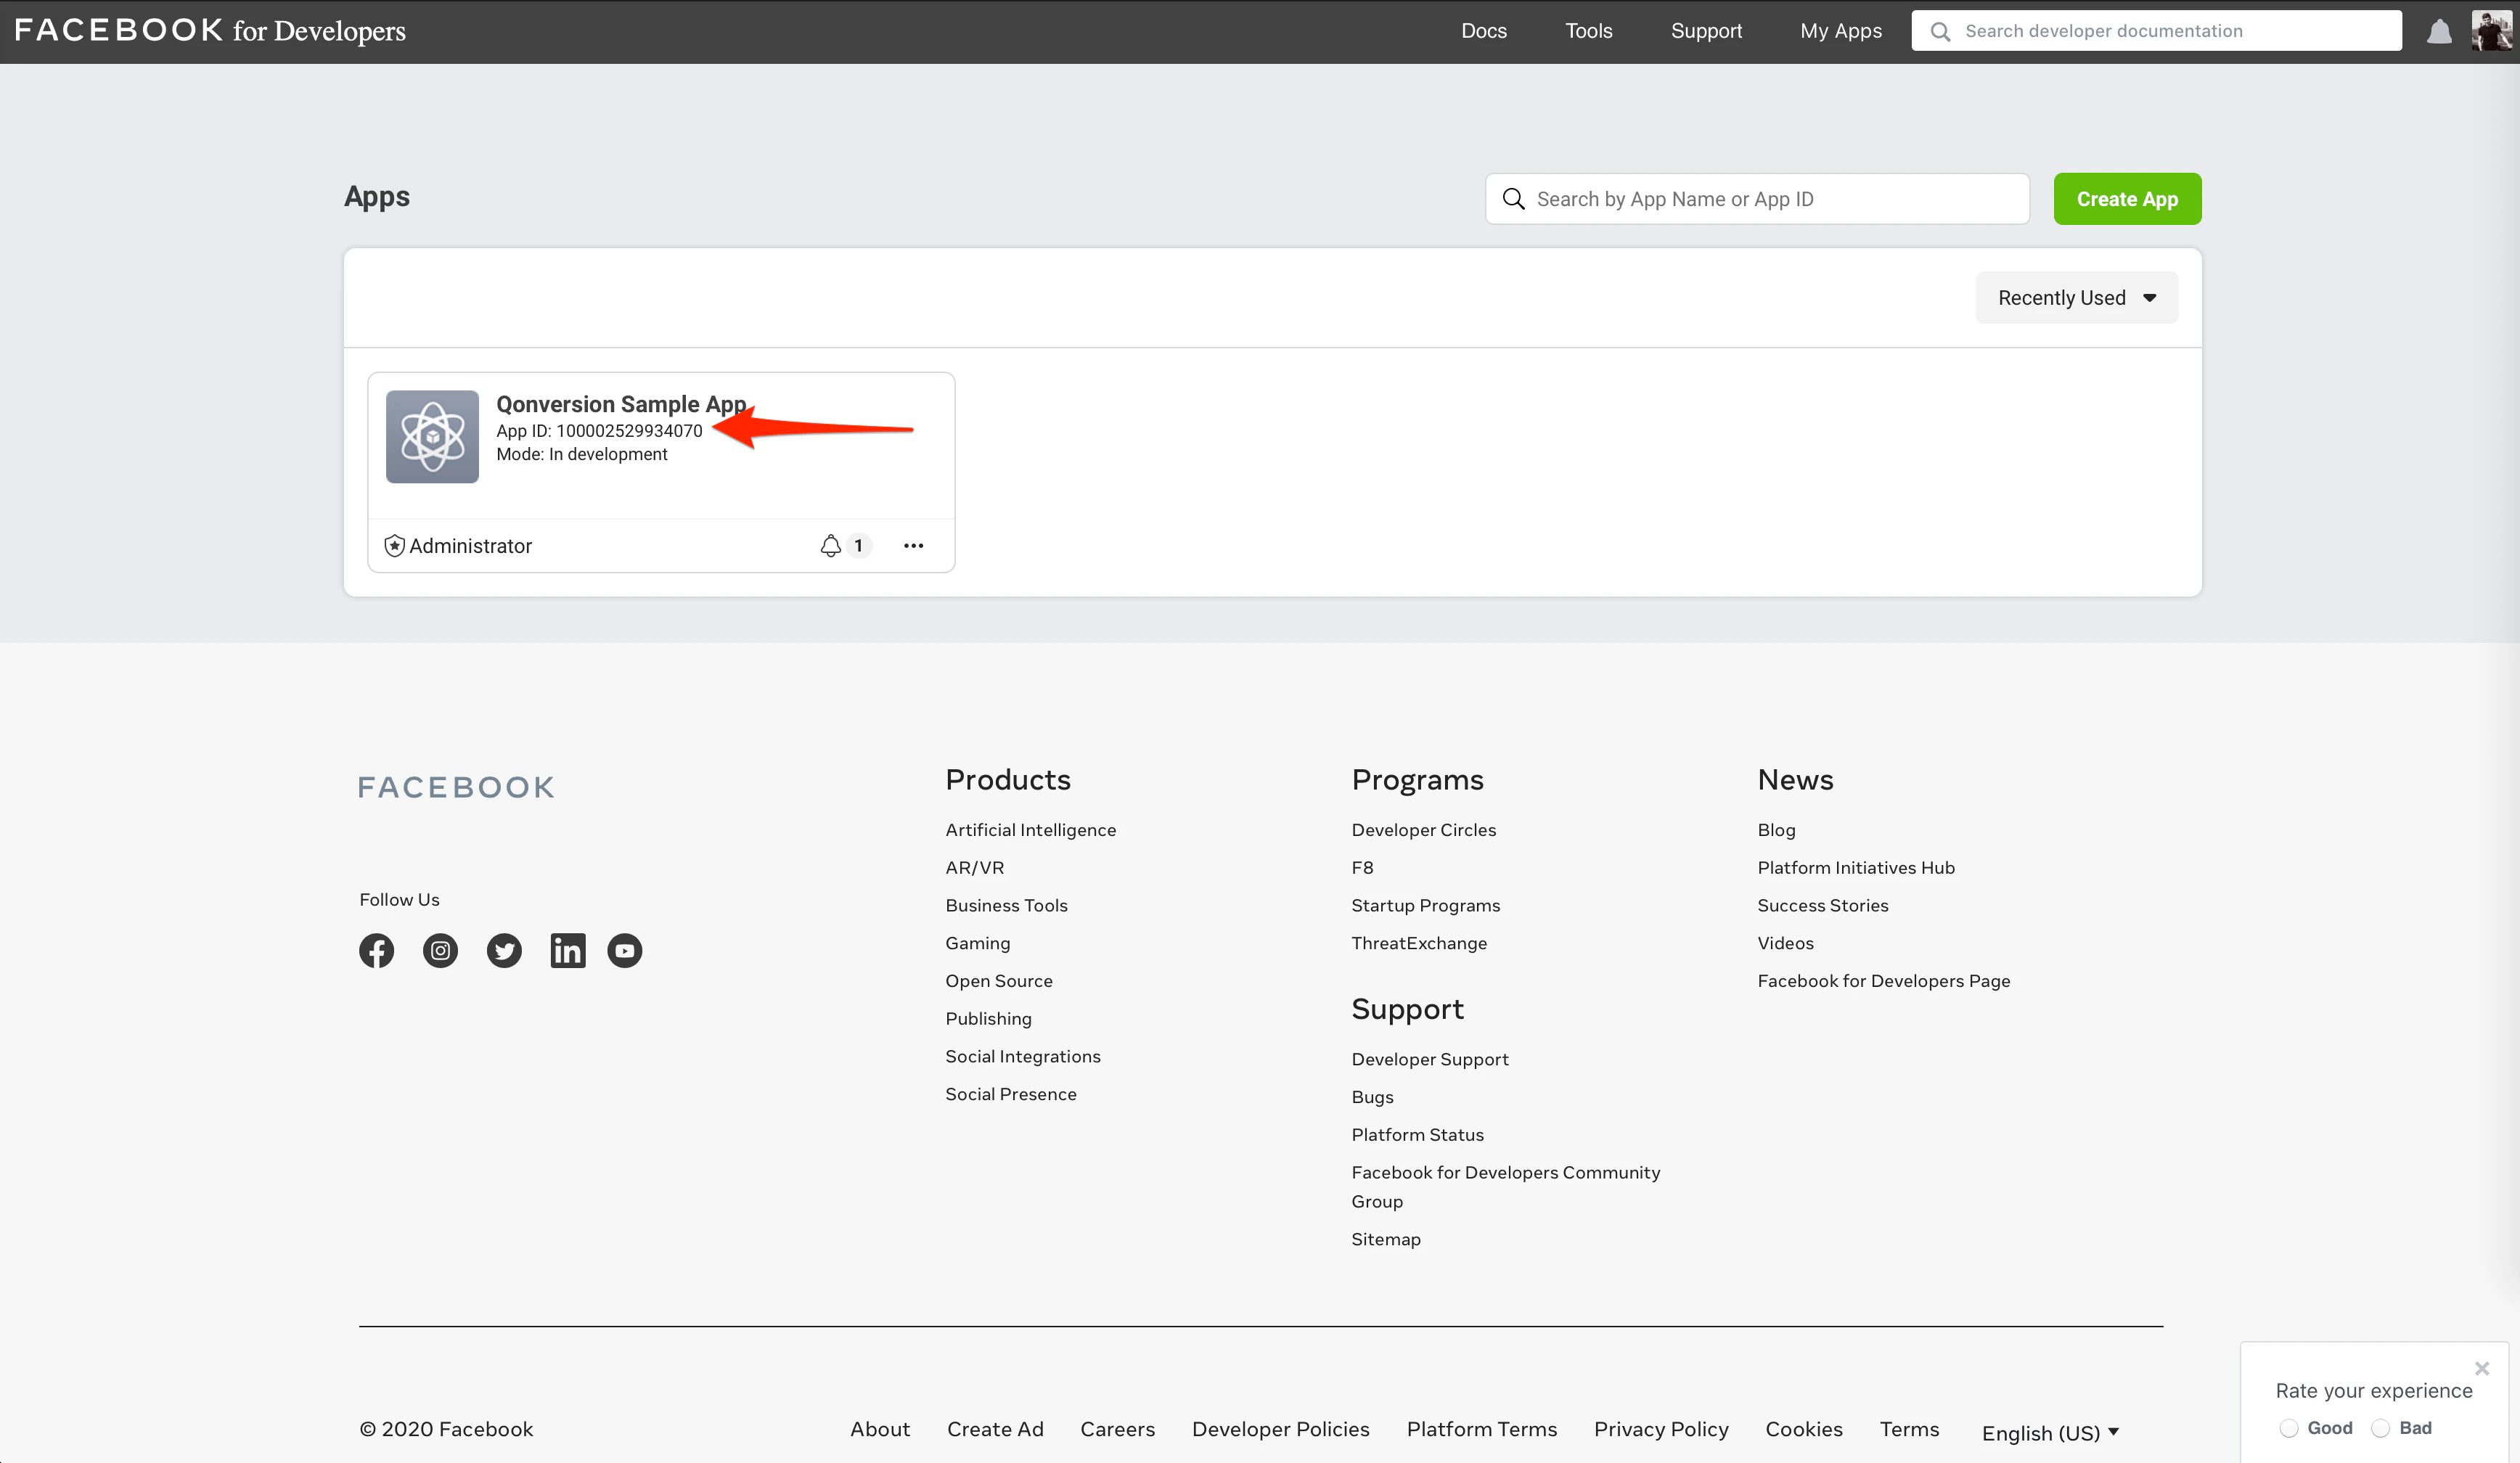2520x1463 pixels.
Task: Click the notifications bell in top bar
Action: click(x=2439, y=31)
